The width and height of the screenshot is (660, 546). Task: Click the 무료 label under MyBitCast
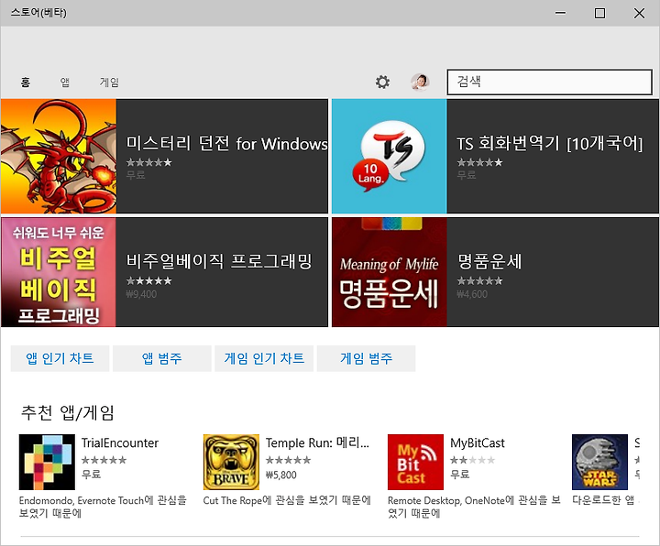(459, 475)
